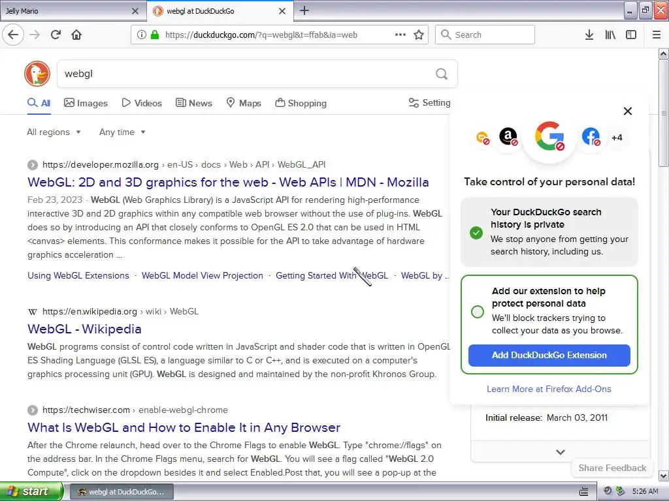Switch to Videos results

pos(142,103)
